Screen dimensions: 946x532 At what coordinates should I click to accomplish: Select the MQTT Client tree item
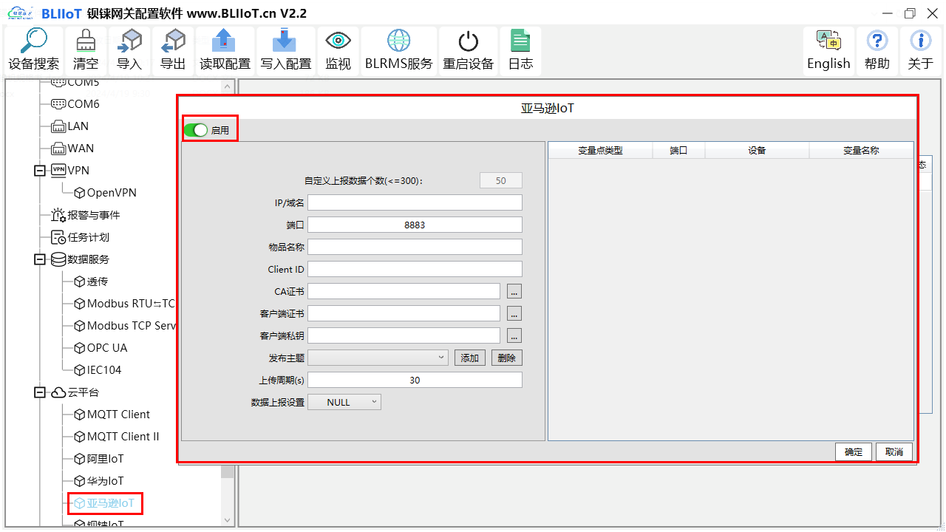[112, 415]
